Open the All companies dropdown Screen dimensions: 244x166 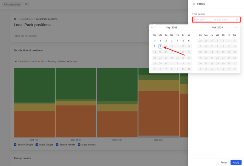point(12,5)
